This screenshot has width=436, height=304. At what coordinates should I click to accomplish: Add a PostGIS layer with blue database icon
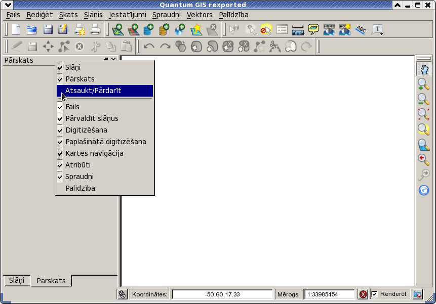pos(149,29)
